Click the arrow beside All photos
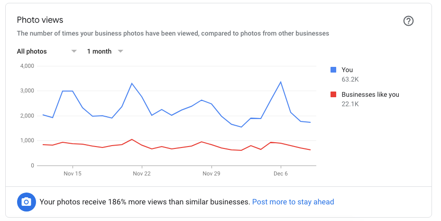Image resolution: width=441 pixels, height=221 pixels. 74,51
